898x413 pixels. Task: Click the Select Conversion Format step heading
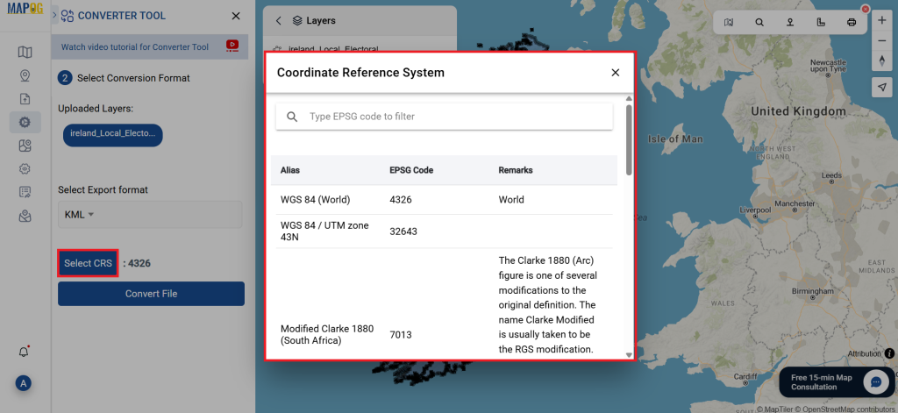click(133, 78)
